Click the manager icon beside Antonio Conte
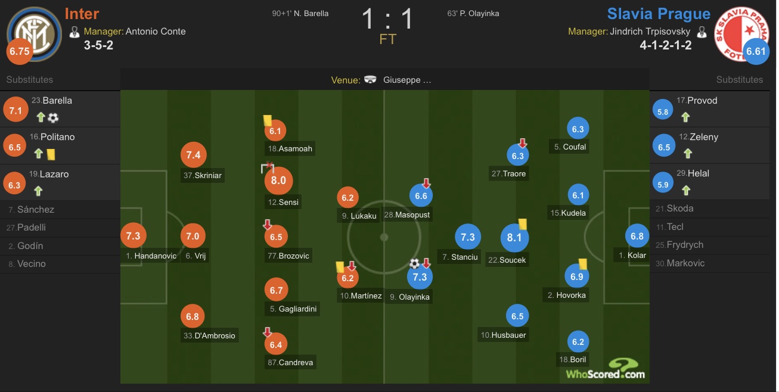The width and height of the screenshot is (779, 392). coord(75,32)
